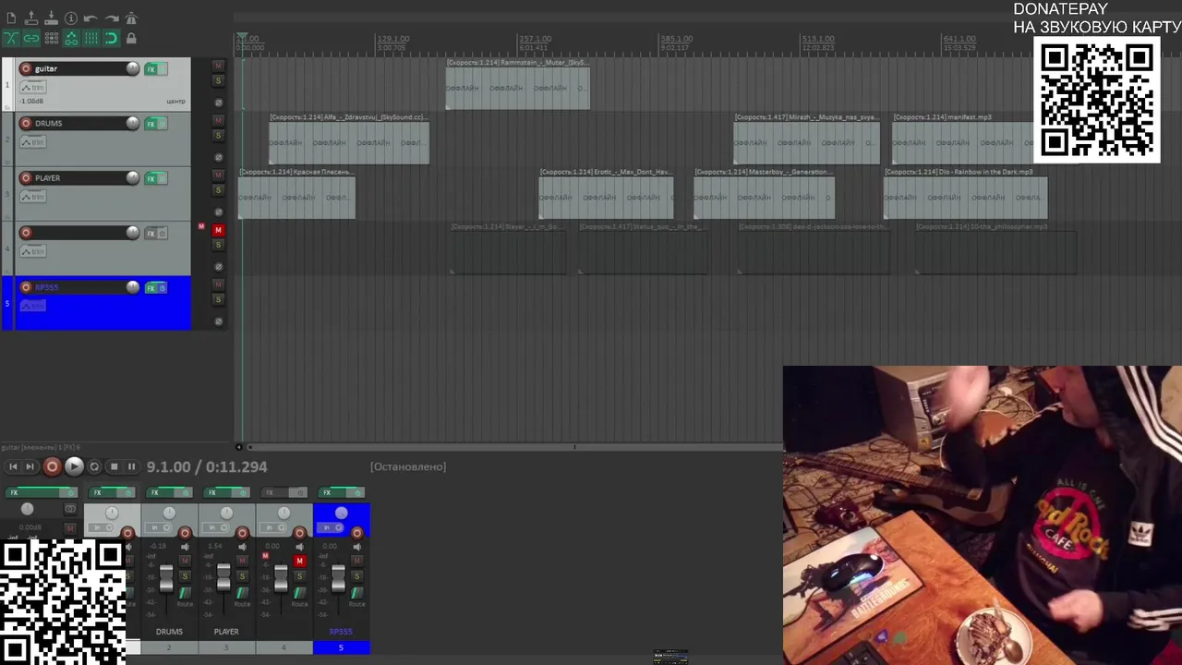Create a new project file
This screenshot has width=1182, height=665.
click(x=11, y=18)
